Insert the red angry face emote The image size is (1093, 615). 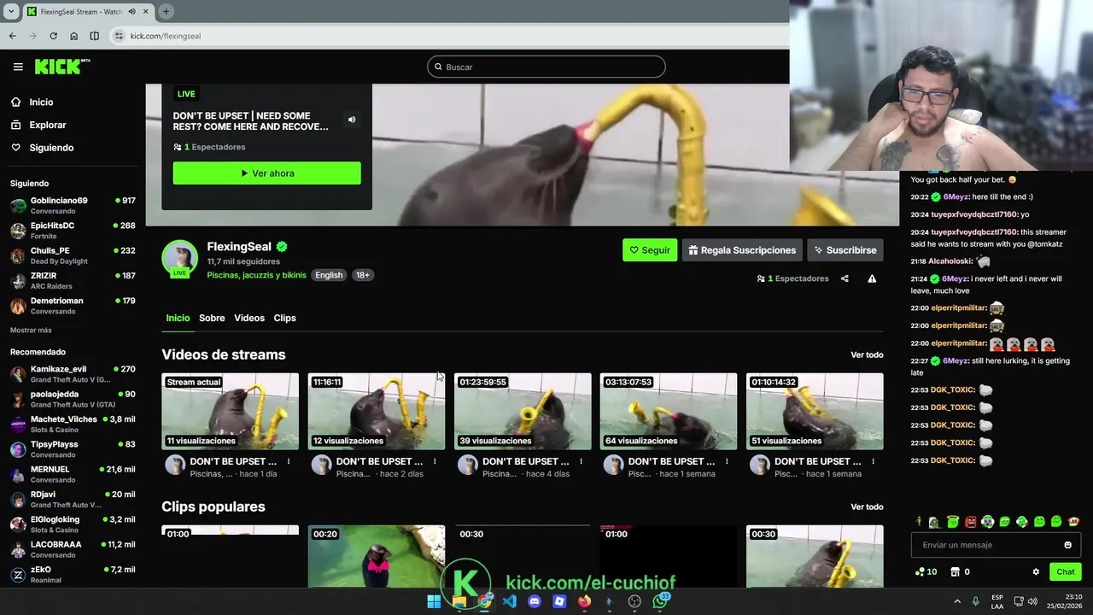pos(970,522)
